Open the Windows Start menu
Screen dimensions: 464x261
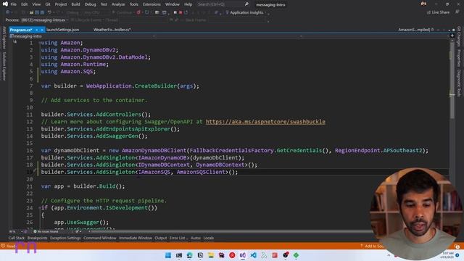168,255
